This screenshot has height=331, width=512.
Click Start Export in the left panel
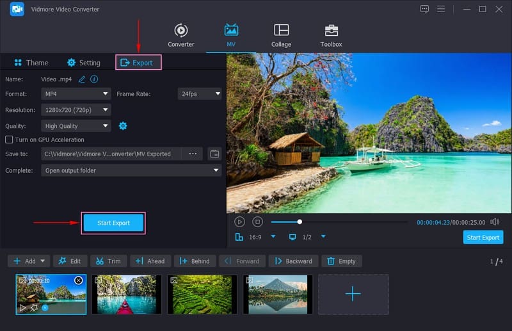(x=113, y=223)
